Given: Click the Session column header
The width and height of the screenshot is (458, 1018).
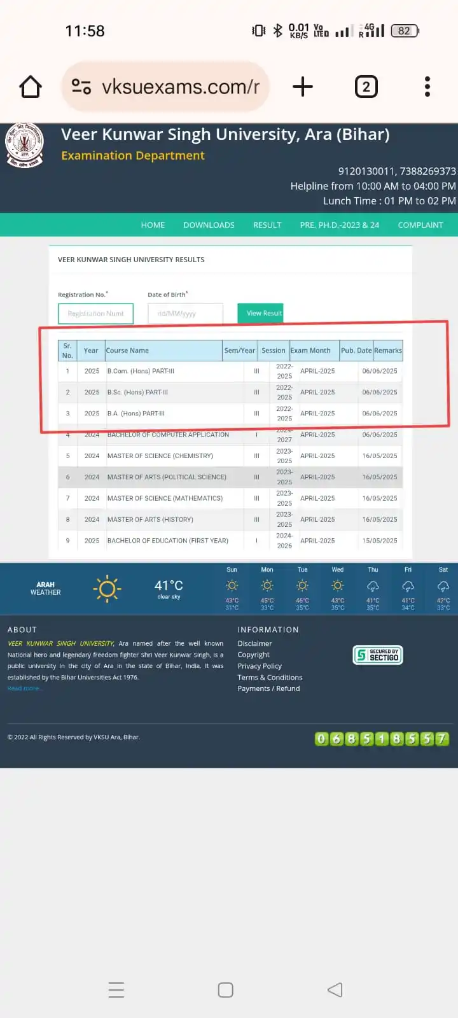Looking at the screenshot, I should click(274, 351).
